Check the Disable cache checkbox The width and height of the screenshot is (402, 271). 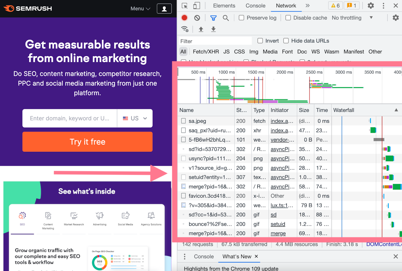coord(288,18)
